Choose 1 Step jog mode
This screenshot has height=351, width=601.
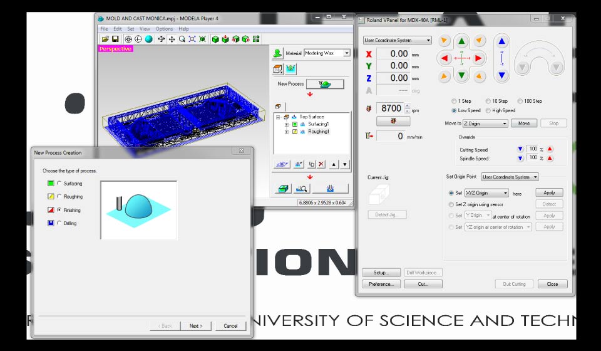click(454, 101)
